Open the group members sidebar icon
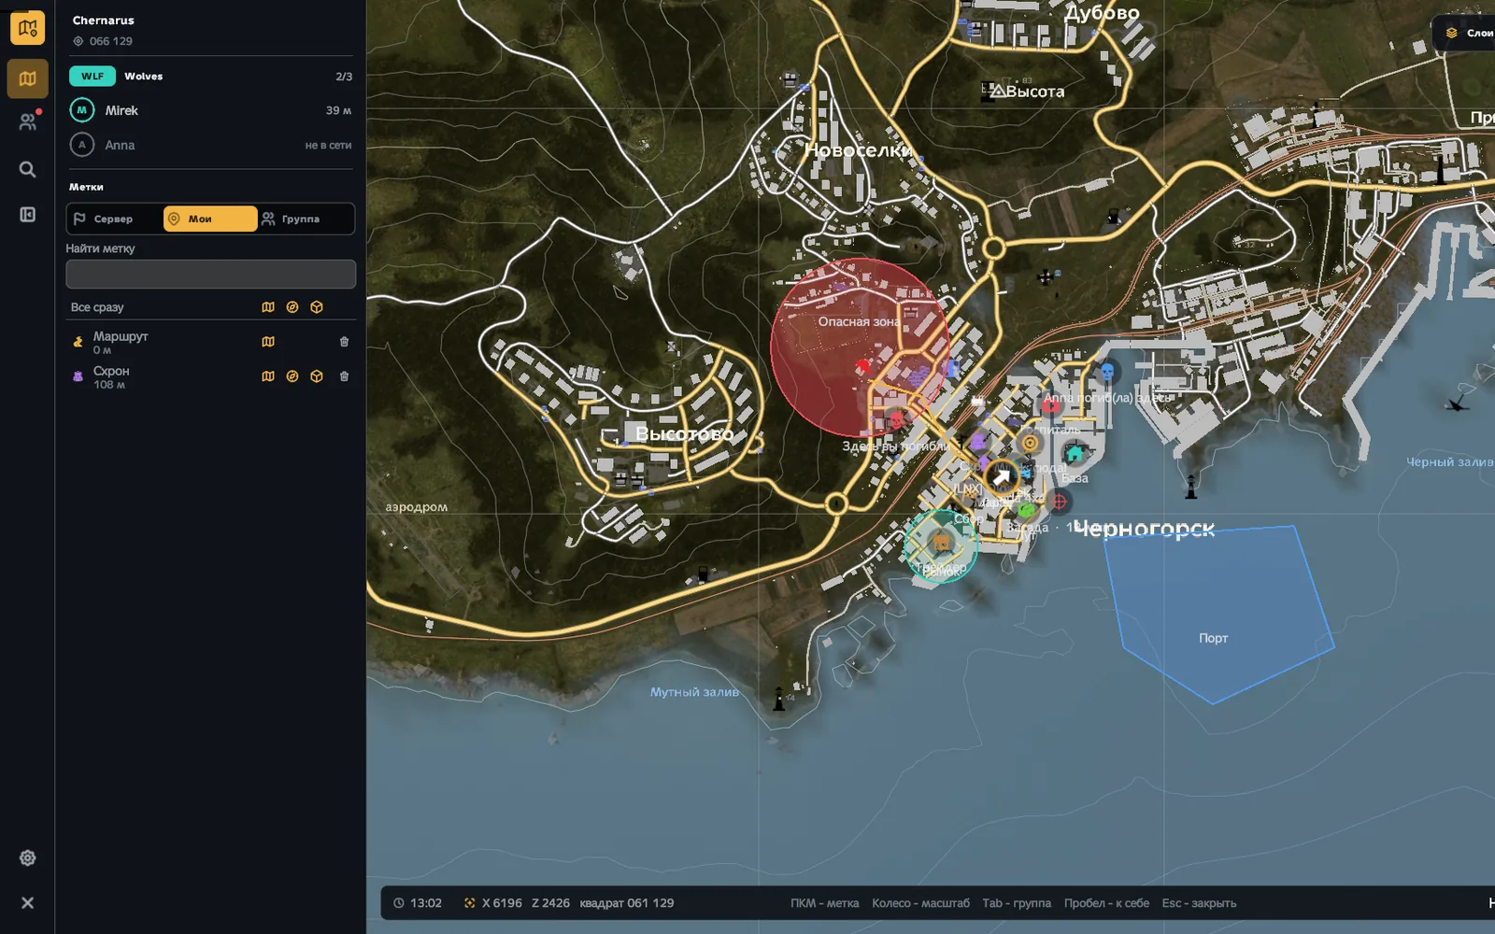Image resolution: width=1495 pixels, height=934 pixels. (x=28, y=121)
